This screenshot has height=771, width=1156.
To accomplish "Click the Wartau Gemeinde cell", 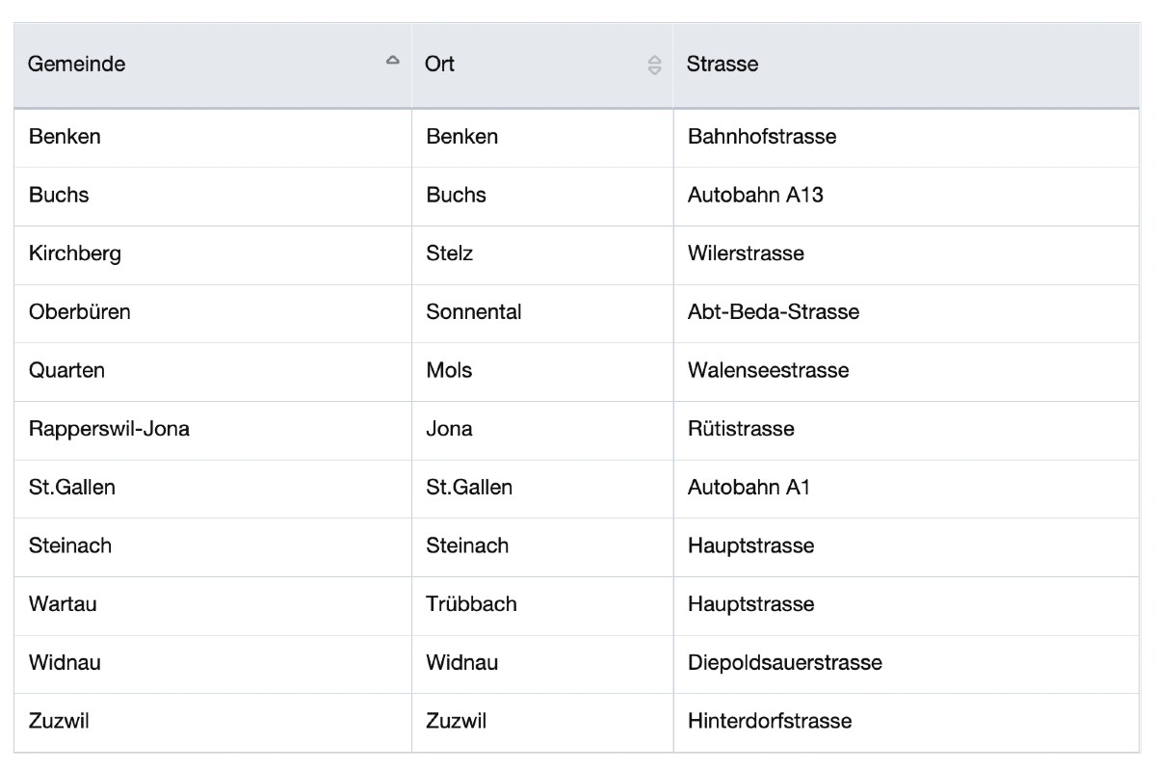I will point(63,604).
